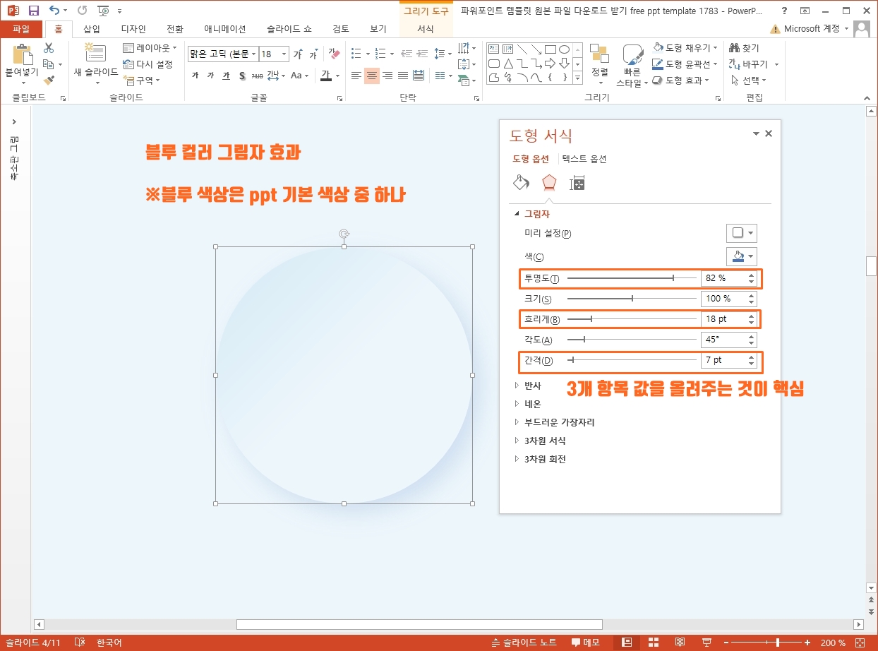Image resolution: width=878 pixels, height=651 pixels.
Task: Apply text shadow with the S icon
Action: tap(241, 76)
